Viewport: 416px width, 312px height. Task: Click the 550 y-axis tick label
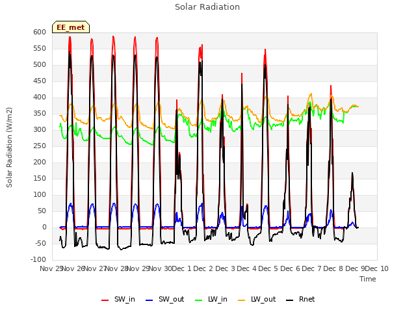(40, 48)
